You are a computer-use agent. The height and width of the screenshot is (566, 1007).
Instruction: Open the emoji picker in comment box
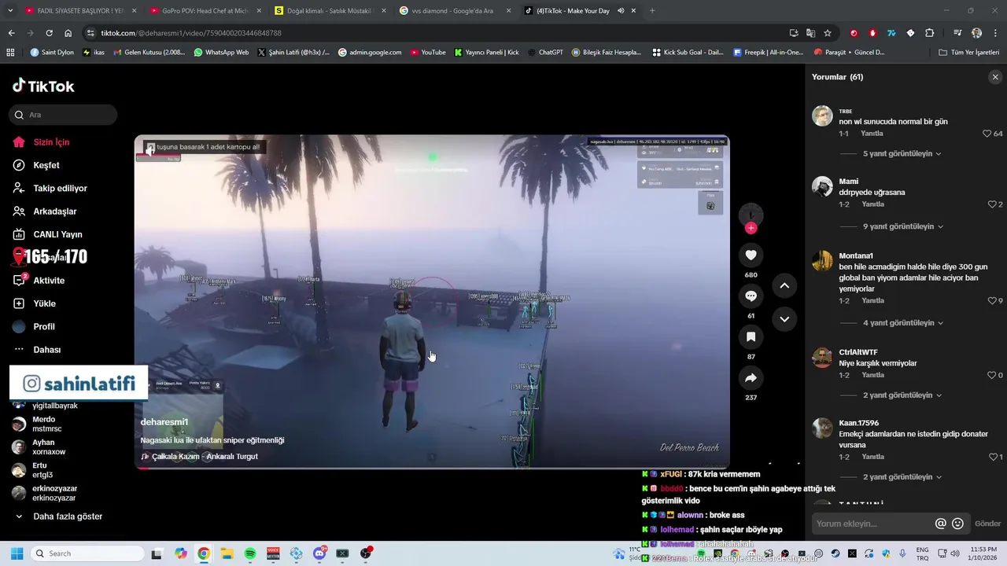point(957,524)
